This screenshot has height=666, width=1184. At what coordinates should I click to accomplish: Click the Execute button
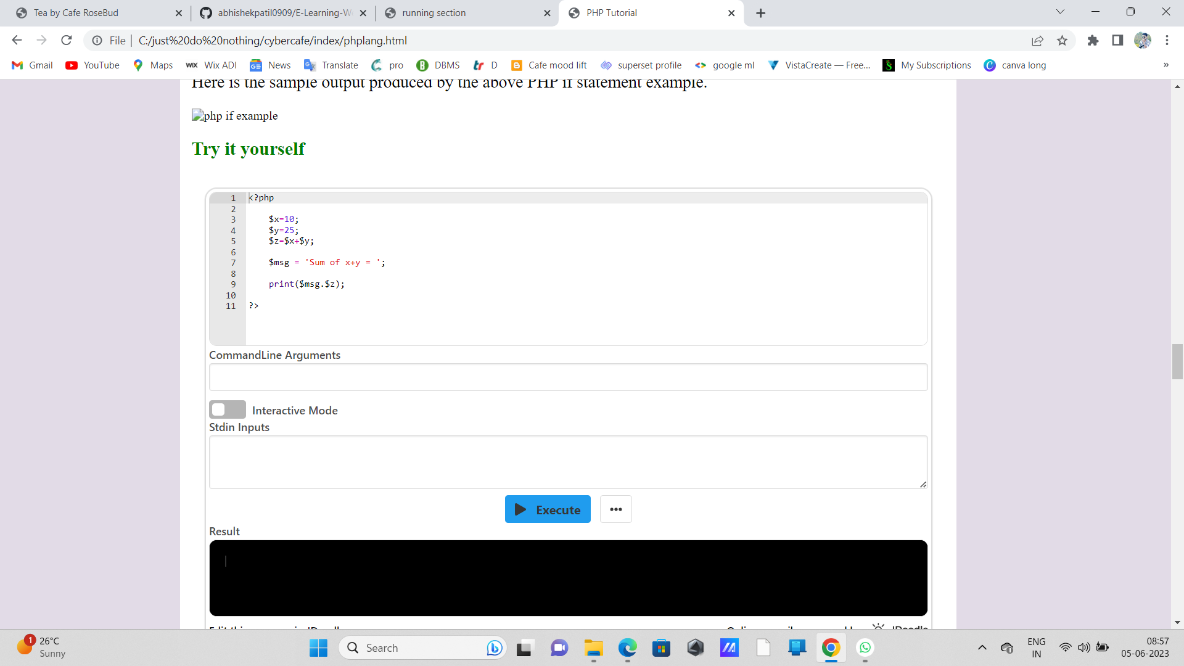pos(548,509)
